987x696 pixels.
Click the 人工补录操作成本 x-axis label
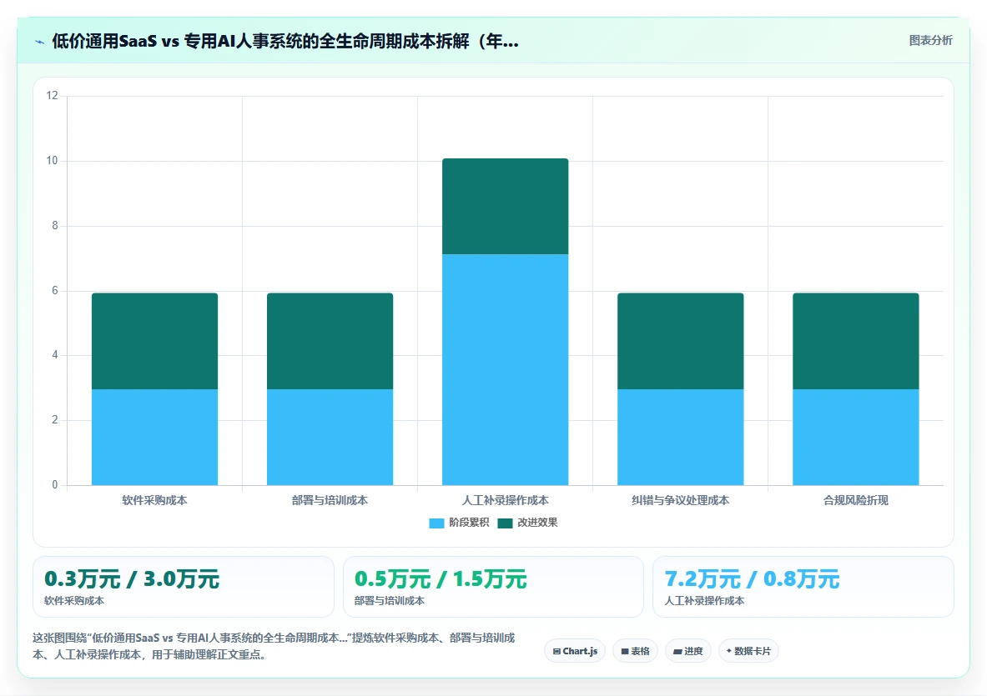tap(505, 500)
